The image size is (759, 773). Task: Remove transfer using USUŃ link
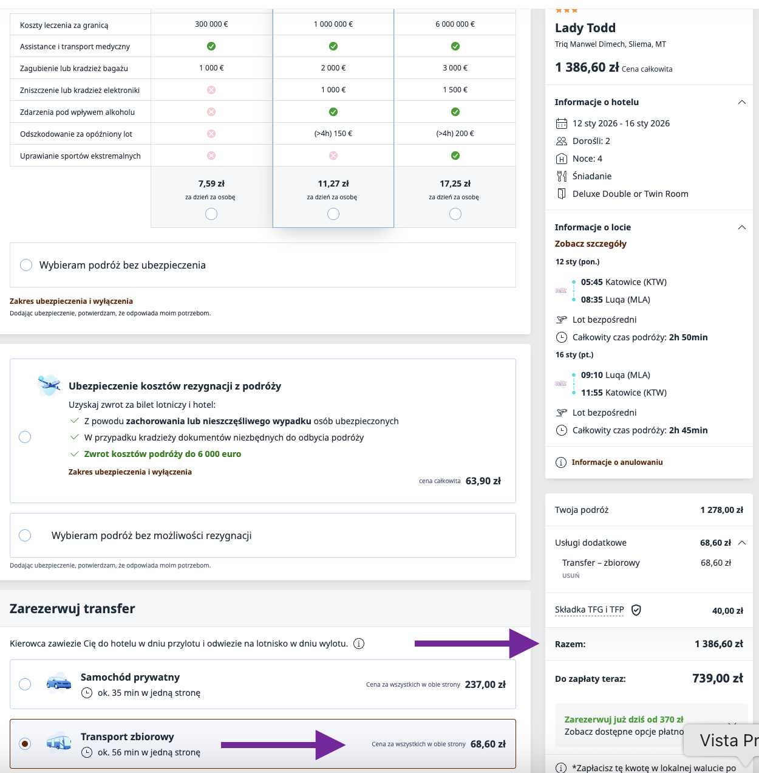point(571,575)
